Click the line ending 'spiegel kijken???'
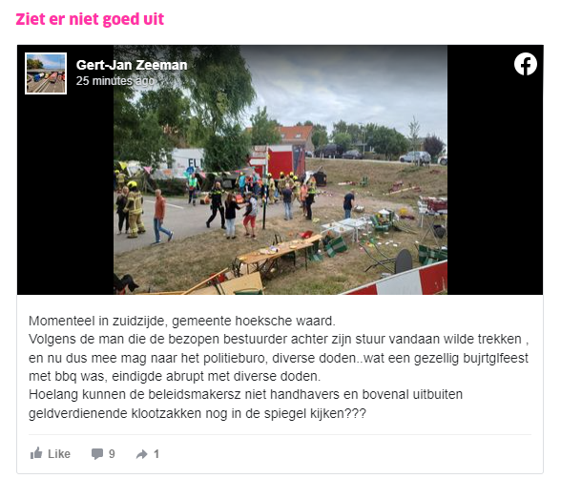The image size is (561, 479). pos(197,413)
